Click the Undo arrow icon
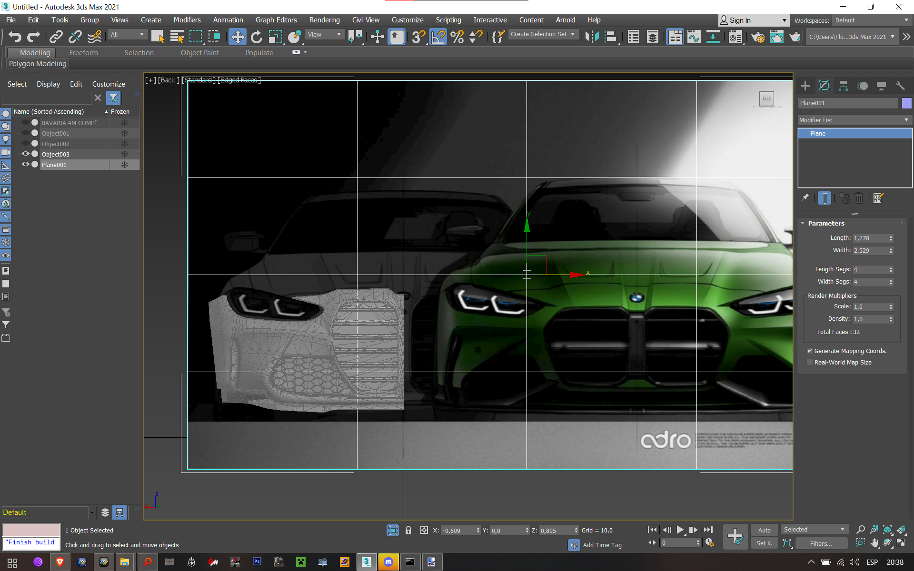The height and width of the screenshot is (571, 914). pyautogui.click(x=14, y=37)
